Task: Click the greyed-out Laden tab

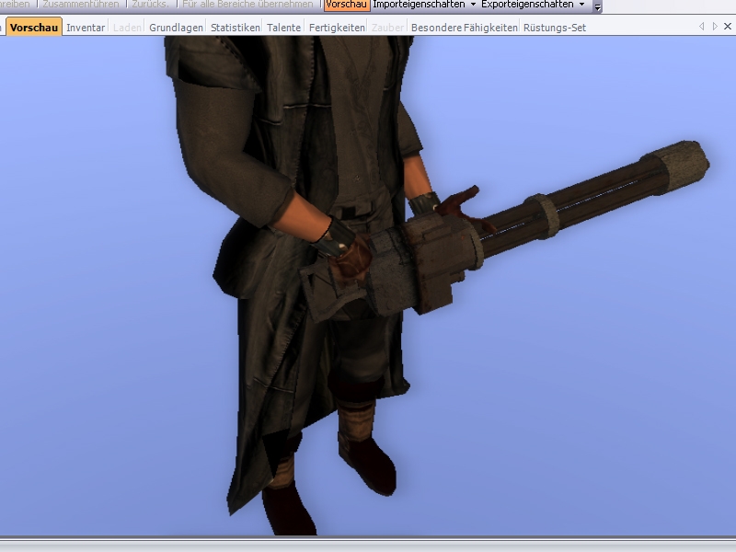Action: [127, 28]
